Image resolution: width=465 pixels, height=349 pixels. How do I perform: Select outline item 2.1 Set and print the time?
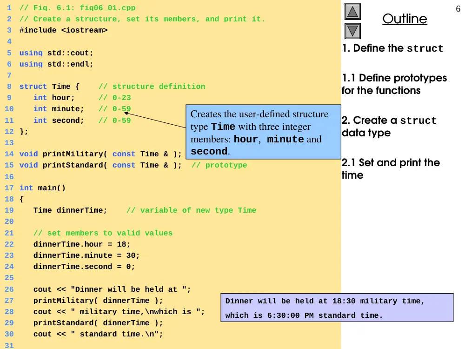click(391, 168)
